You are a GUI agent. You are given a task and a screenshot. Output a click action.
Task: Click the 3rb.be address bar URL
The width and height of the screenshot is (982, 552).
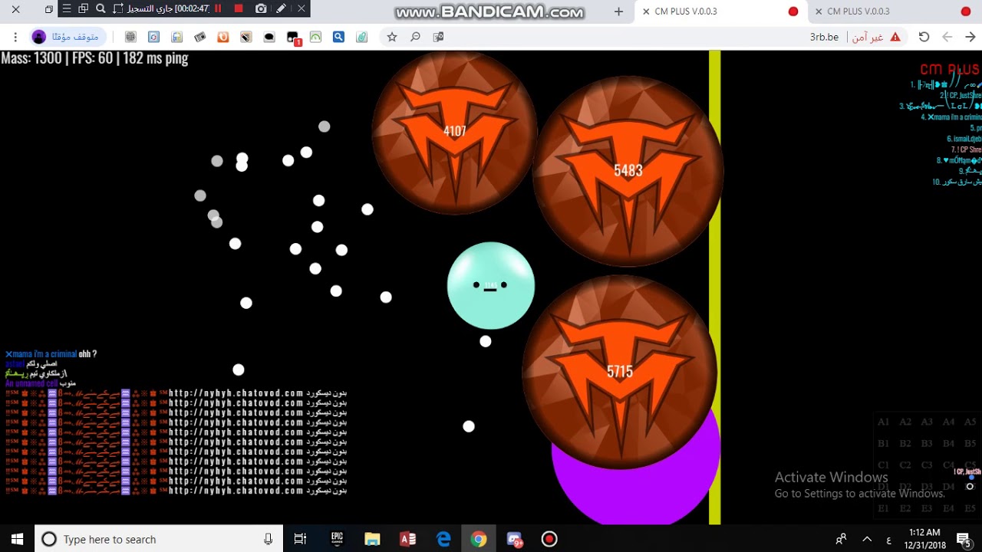[824, 37]
